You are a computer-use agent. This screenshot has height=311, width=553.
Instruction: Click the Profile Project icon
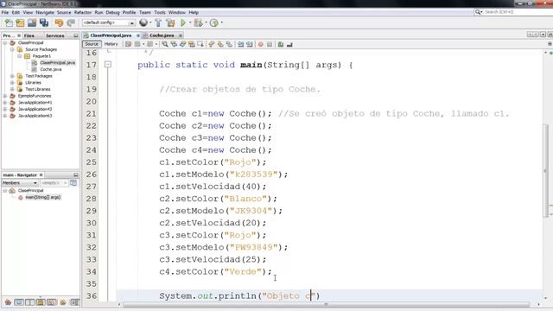(213, 23)
